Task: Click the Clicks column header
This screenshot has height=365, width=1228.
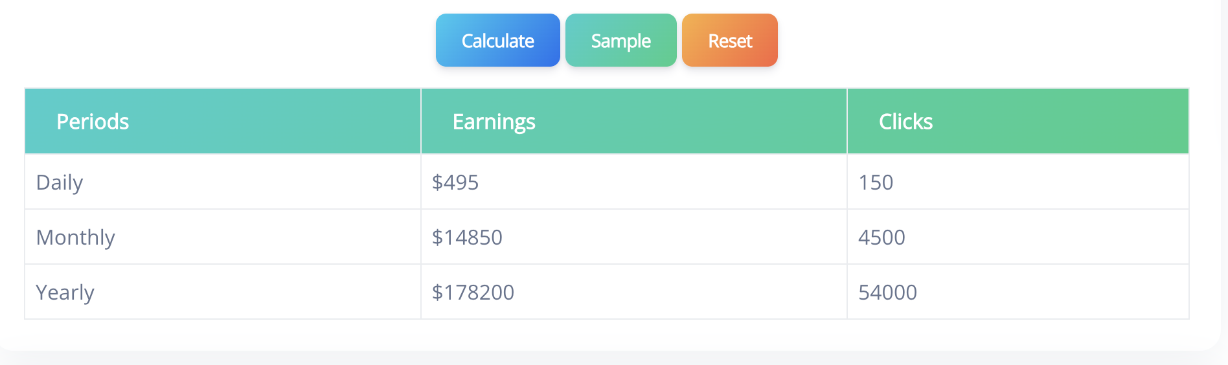Action: [x=905, y=122]
